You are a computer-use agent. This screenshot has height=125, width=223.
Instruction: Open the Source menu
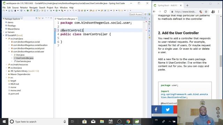coord(15,8)
